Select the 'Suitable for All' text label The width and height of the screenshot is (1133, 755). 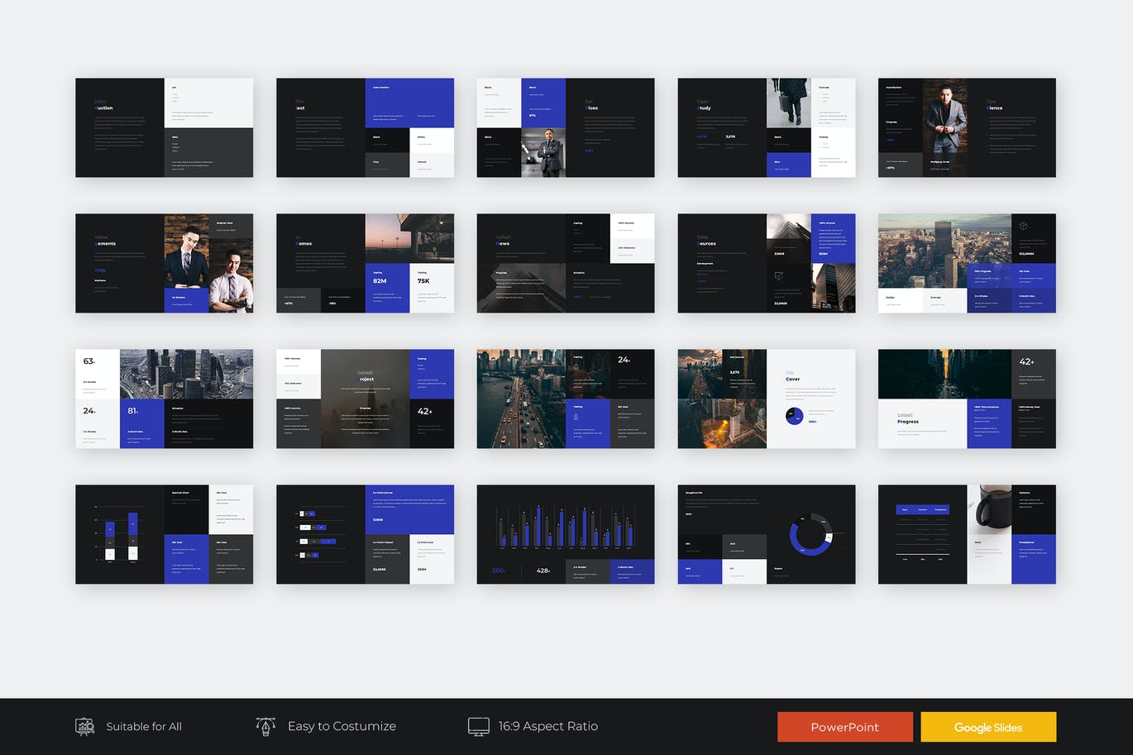(x=144, y=727)
